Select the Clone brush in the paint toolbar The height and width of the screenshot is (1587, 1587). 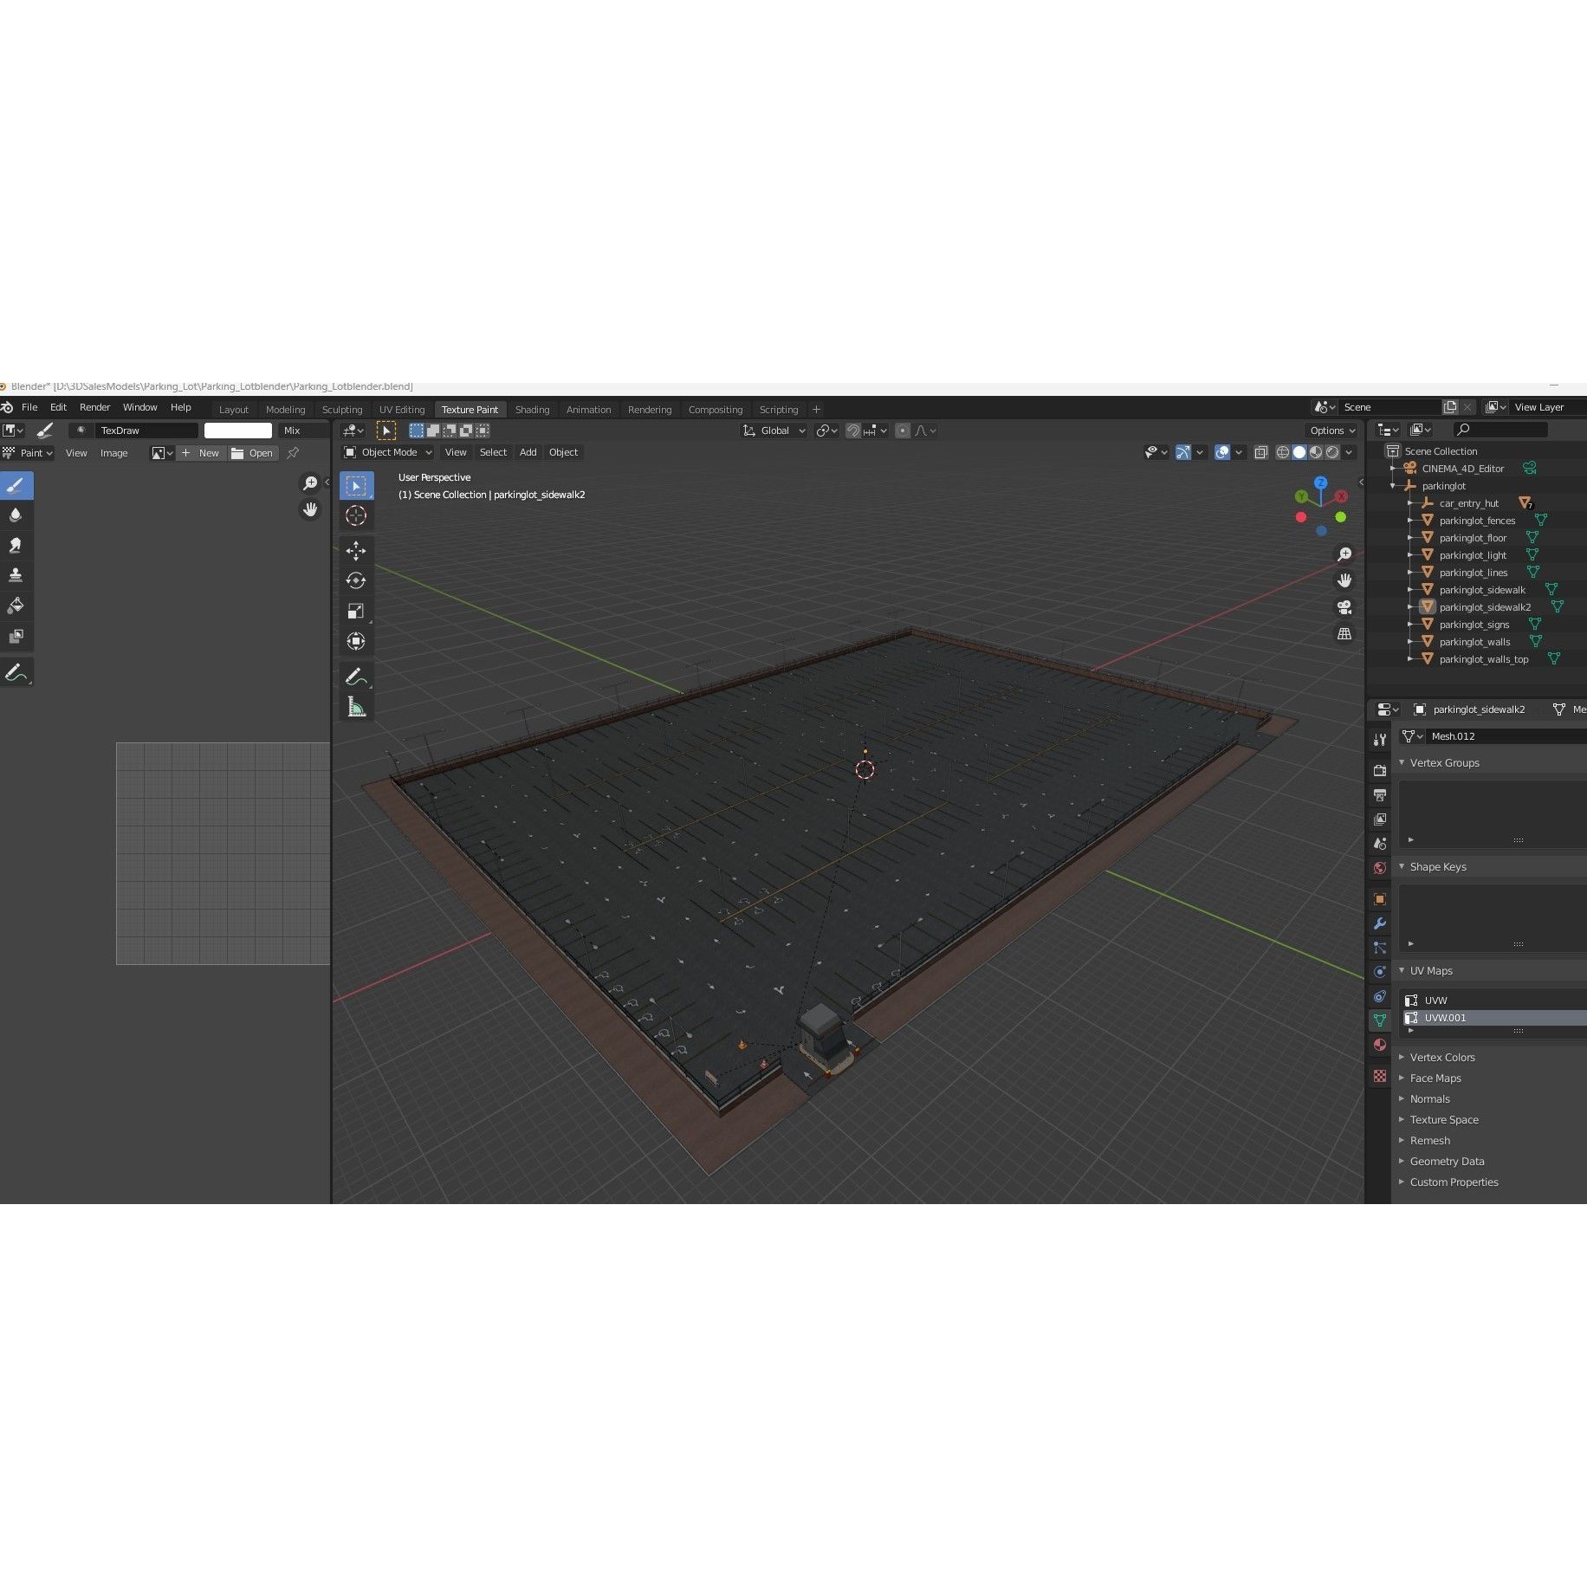[x=16, y=573]
